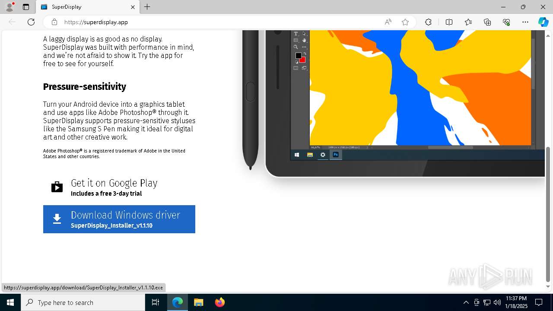Open File Explorer from taskbar
Viewport: 553px width, 311px height.
pyautogui.click(x=198, y=302)
